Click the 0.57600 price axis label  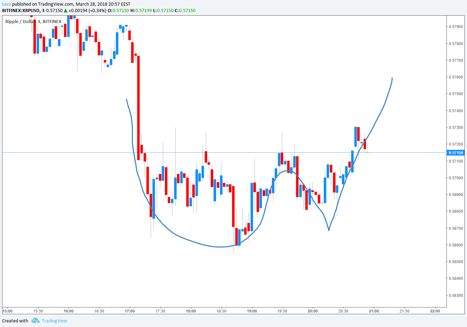[455, 77]
